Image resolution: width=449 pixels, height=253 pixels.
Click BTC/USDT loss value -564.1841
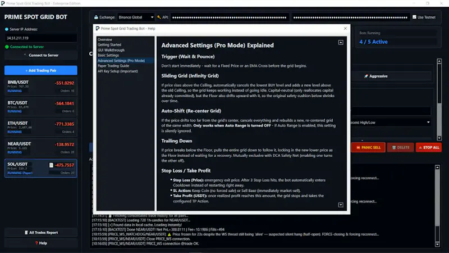65,103
